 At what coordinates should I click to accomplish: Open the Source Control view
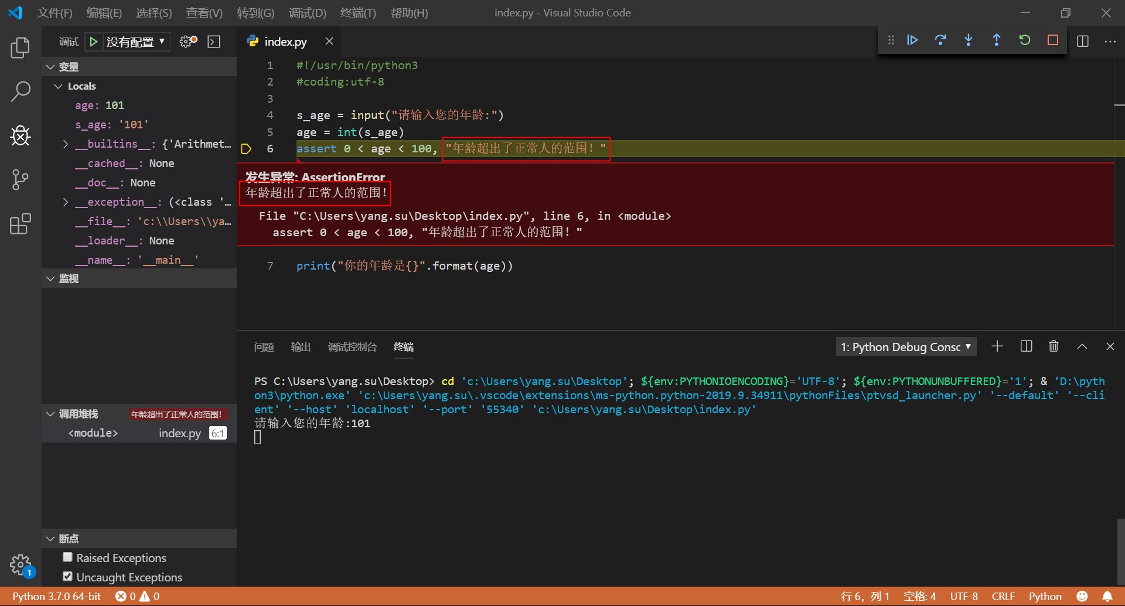click(x=21, y=179)
